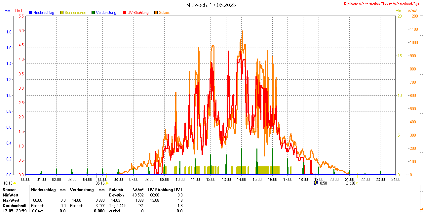Click the red UV-Strahlung legend swatch
Screen dimensions: 423x212
pyautogui.click(x=125, y=13)
